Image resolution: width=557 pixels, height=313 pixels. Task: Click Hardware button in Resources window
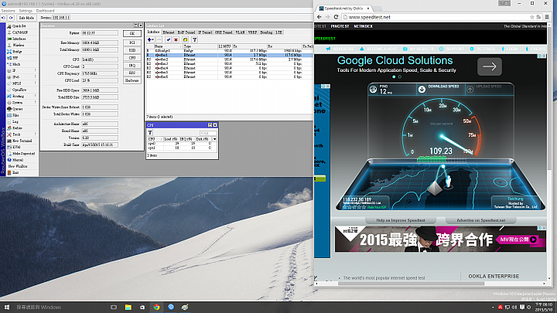click(132, 80)
